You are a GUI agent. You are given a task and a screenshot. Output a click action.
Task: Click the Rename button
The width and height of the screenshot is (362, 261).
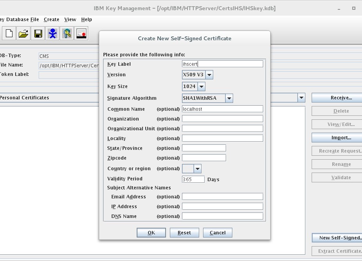337,164
